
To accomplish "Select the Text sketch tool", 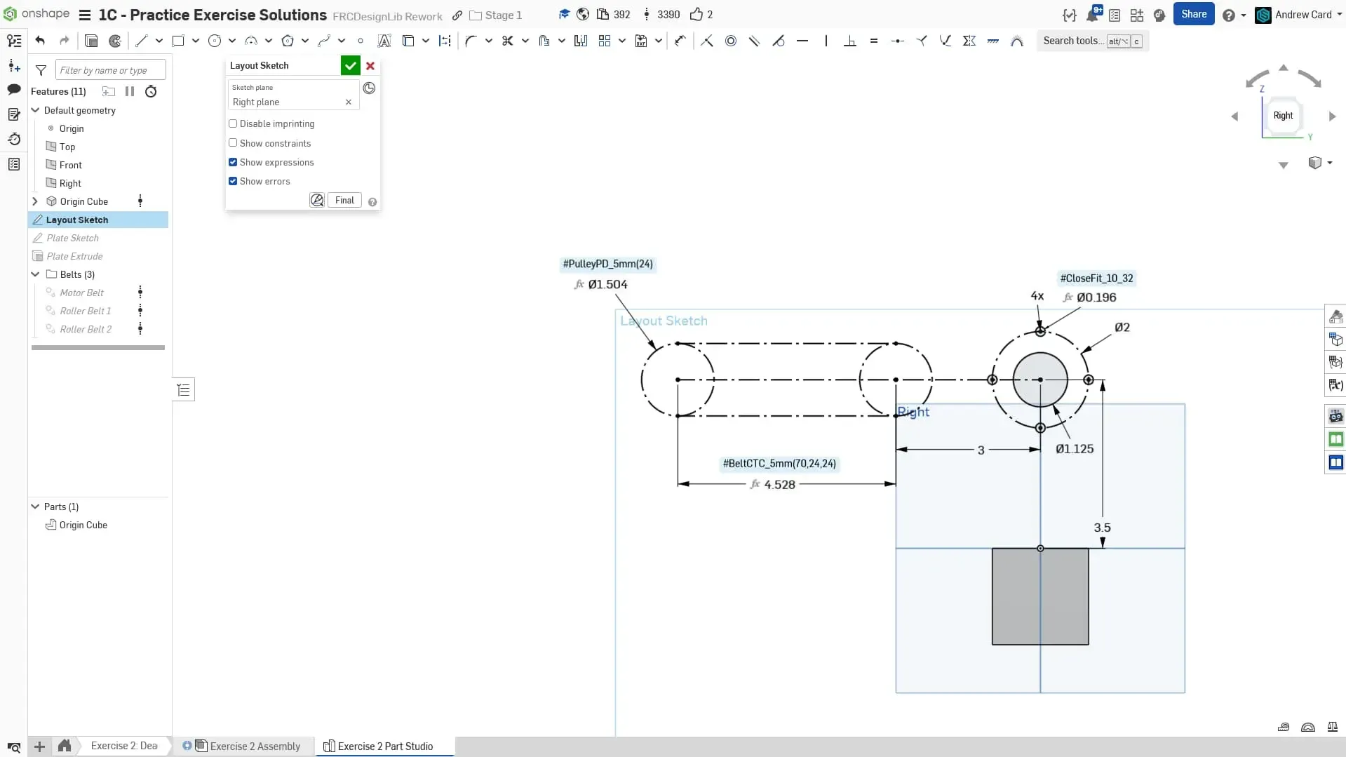I will [x=384, y=41].
